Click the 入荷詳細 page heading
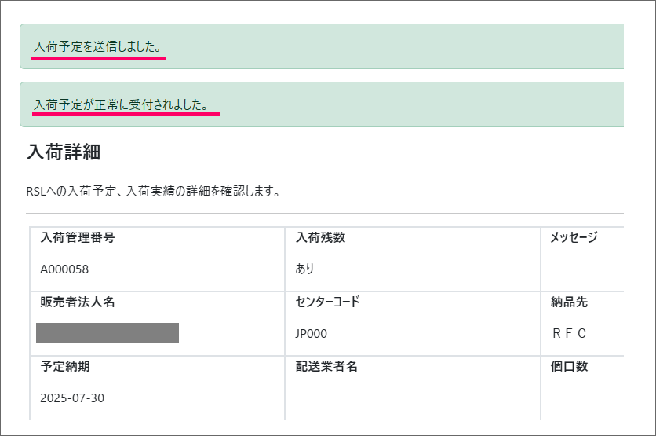The height and width of the screenshot is (436, 656). [x=64, y=152]
